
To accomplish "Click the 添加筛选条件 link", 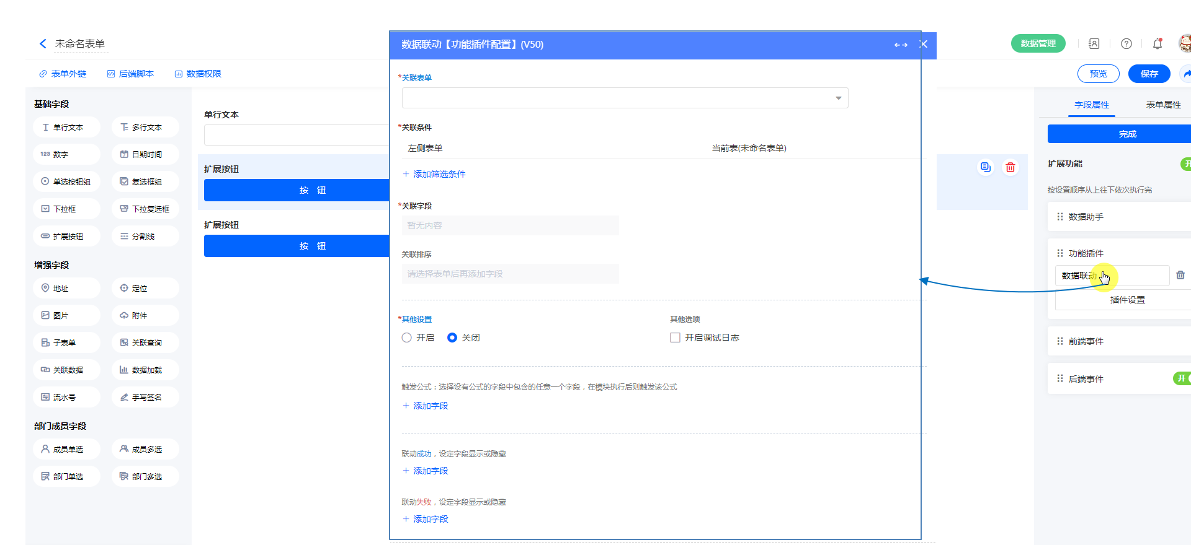I will (x=434, y=174).
